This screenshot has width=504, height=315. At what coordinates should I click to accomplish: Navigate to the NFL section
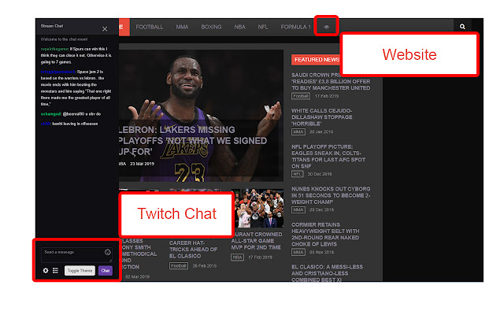point(263,27)
